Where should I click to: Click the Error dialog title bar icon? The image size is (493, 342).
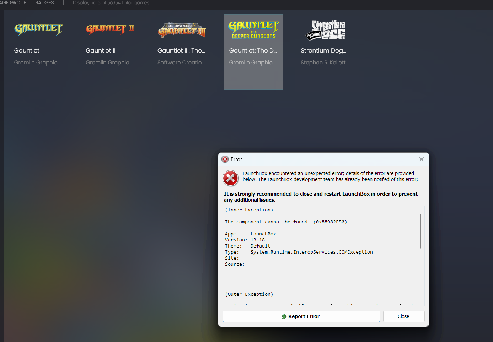click(225, 159)
